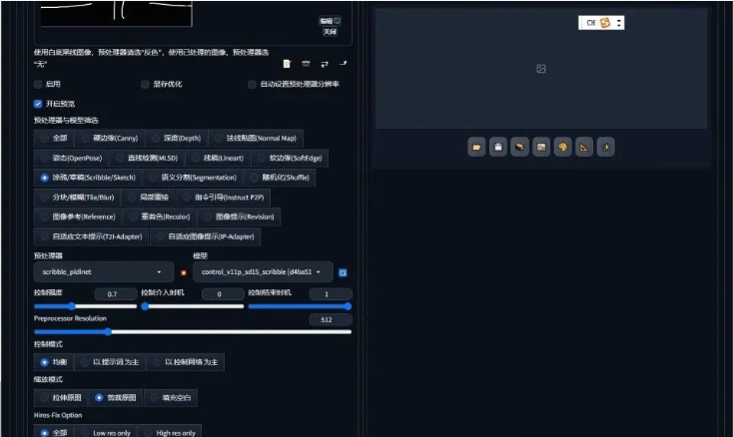Select the Scribble/Sketch filter option
The width and height of the screenshot is (733, 437).
pyautogui.click(x=88, y=178)
